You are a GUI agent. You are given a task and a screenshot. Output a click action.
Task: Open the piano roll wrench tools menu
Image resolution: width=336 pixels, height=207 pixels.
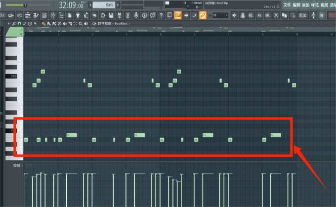[x=13, y=24]
